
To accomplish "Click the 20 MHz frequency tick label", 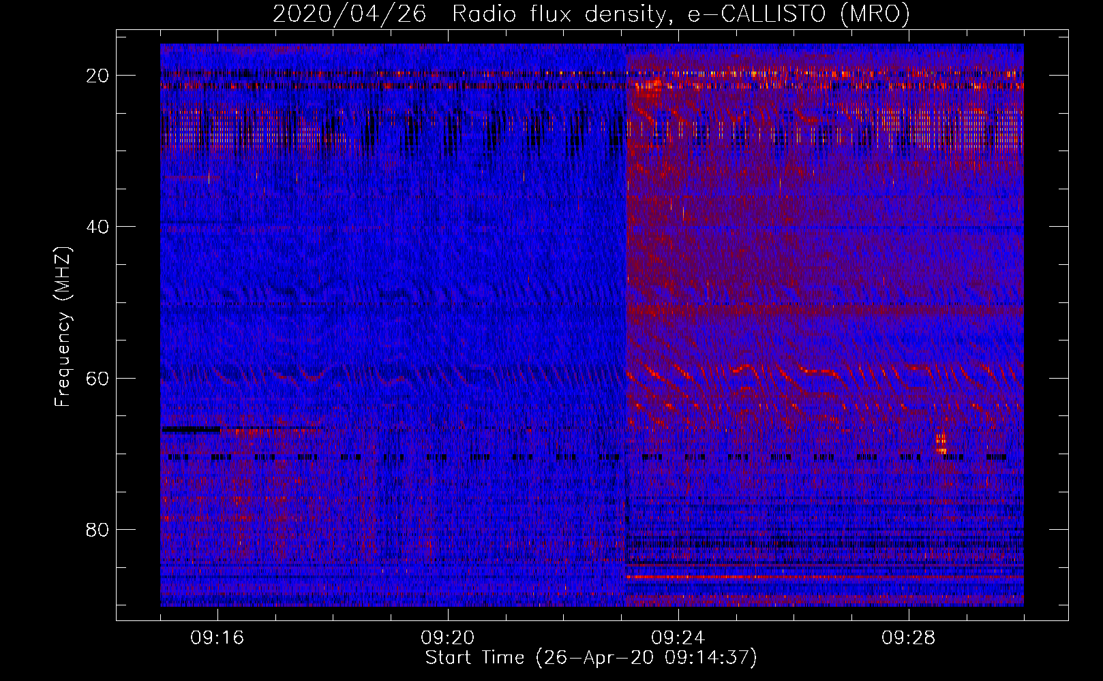I will pos(98,76).
